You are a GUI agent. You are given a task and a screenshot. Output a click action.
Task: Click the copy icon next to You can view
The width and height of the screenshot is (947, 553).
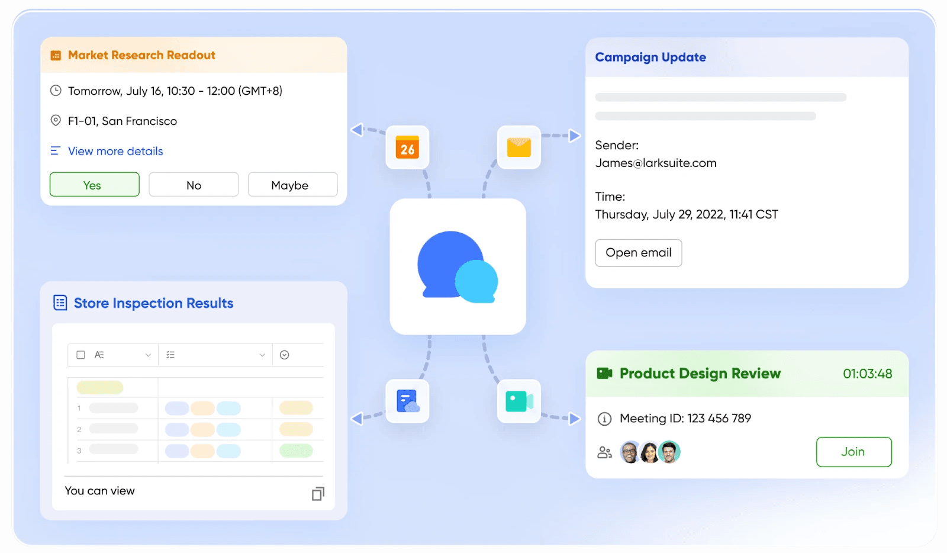click(318, 493)
